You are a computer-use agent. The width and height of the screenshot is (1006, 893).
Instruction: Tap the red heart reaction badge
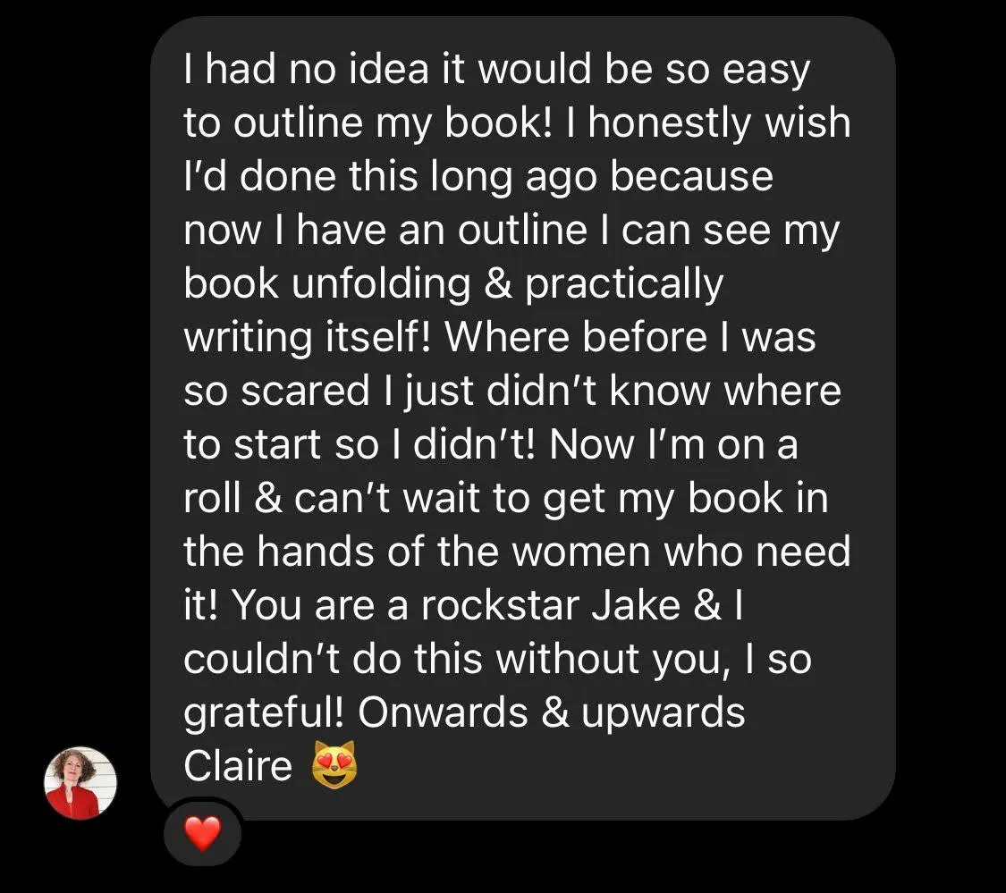[x=203, y=833]
